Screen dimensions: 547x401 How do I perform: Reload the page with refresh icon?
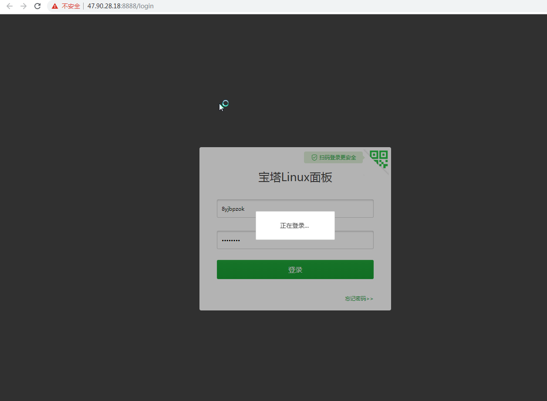click(x=37, y=6)
